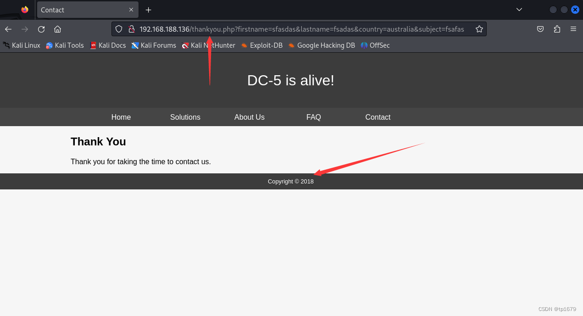
Task: Open the Exploit-DB bookmark
Action: click(x=261, y=45)
